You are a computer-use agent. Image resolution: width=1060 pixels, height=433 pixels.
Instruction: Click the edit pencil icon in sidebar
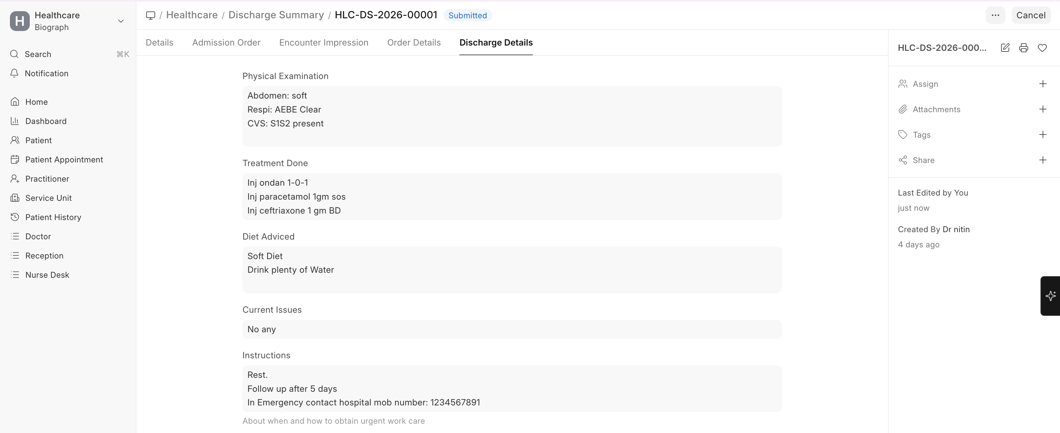pos(1005,48)
